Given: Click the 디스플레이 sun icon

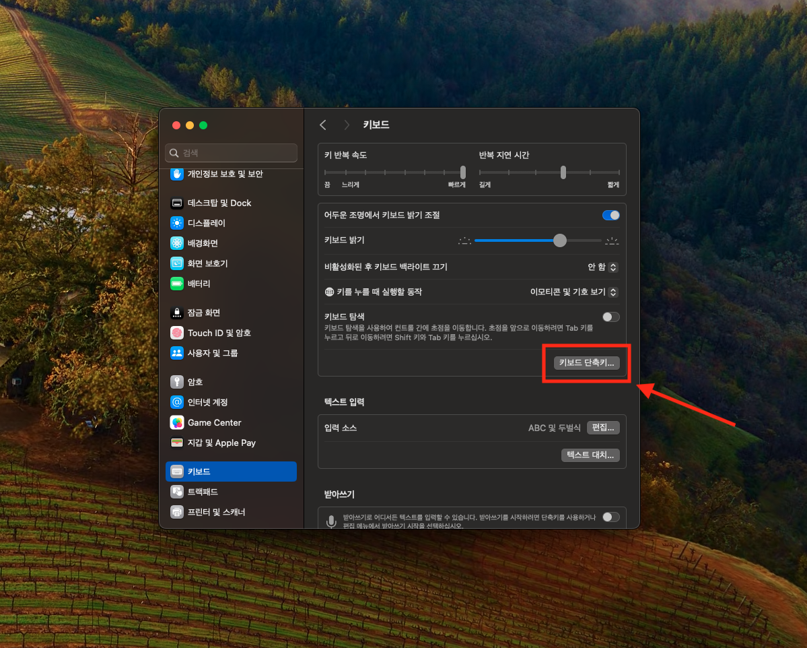Looking at the screenshot, I should pos(176,223).
